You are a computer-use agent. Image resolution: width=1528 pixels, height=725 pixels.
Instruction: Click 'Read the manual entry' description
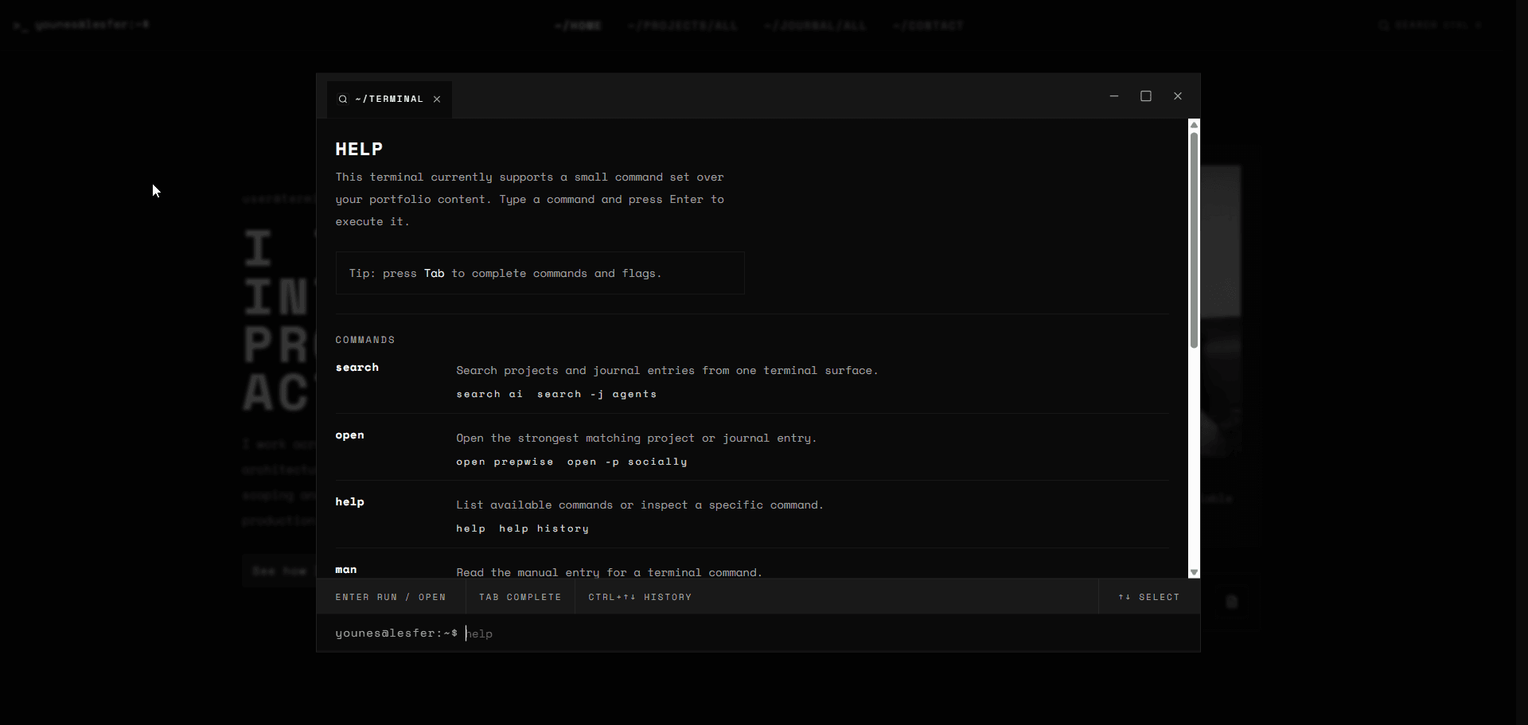pyautogui.click(x=609, y=573)
